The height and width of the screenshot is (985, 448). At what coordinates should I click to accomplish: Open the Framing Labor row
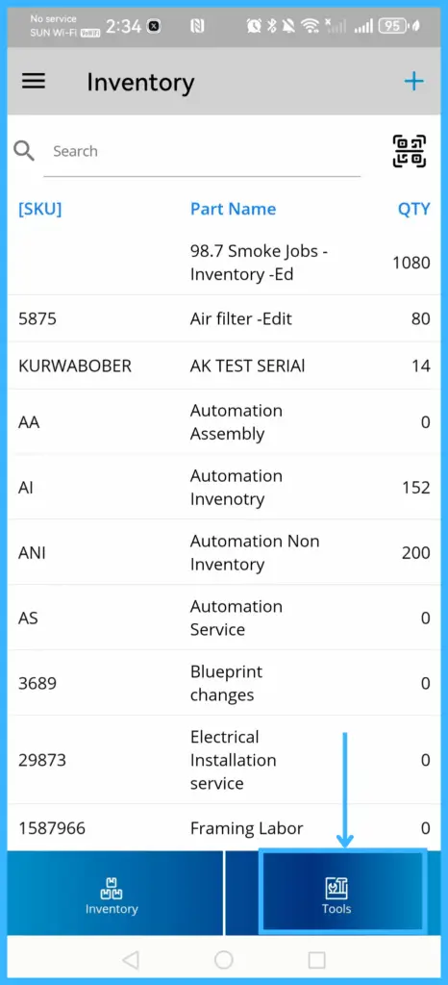(x=224, y=828)
